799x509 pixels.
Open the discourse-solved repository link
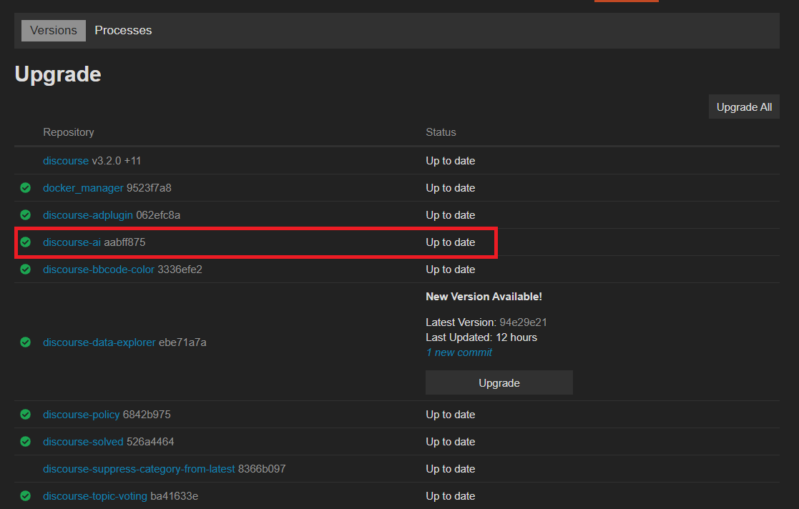tap(83, 442)
